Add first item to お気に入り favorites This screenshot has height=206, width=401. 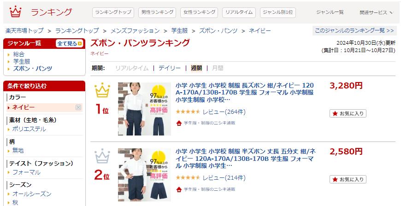[x=348, y=113]
